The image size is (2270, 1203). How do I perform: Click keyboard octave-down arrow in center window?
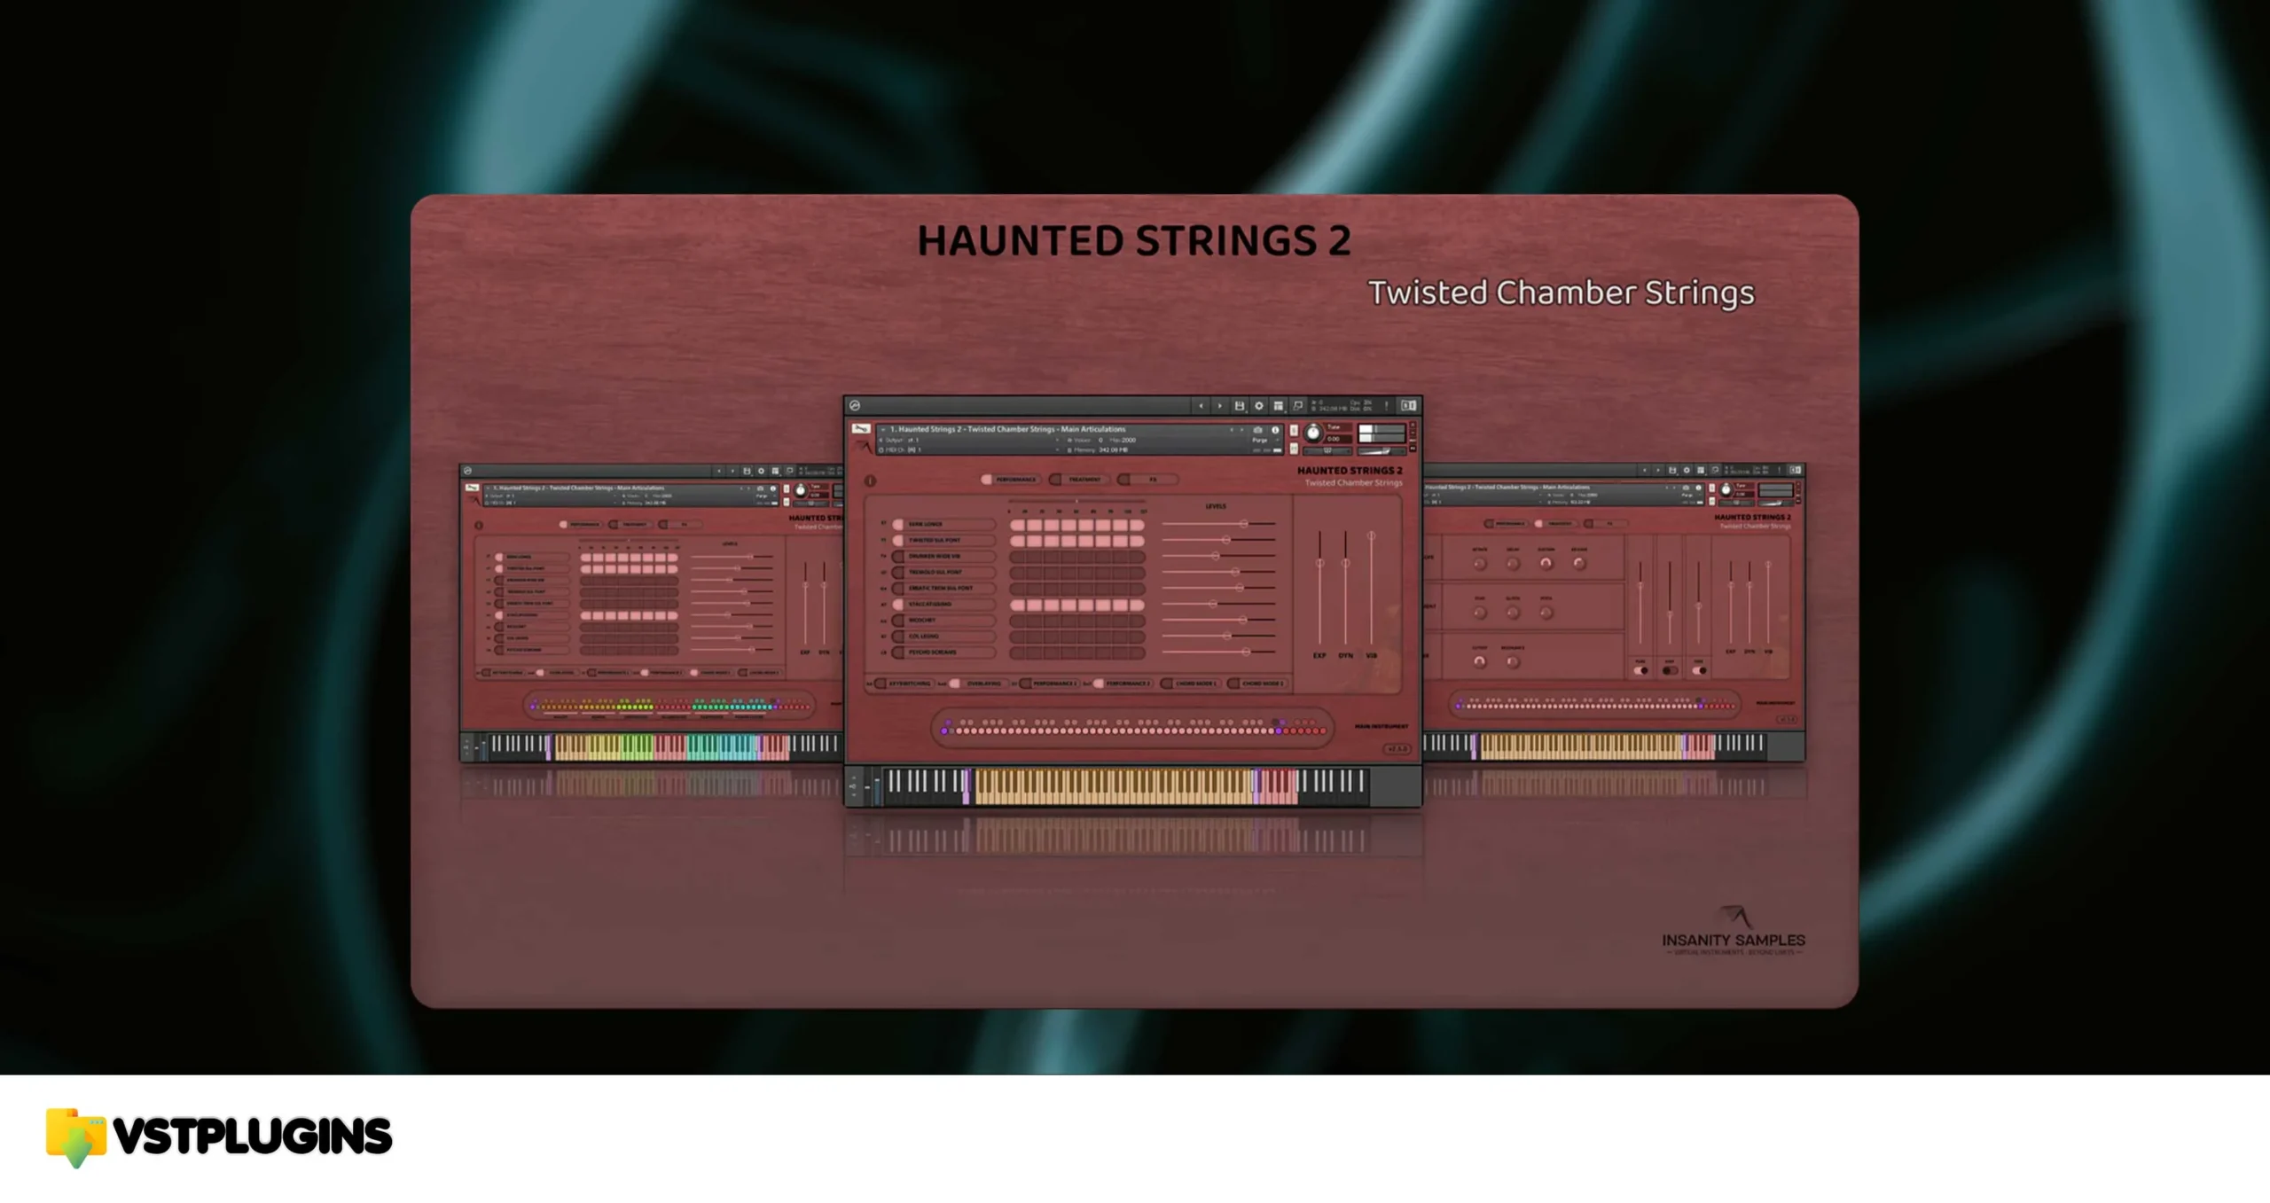click(854, 795)
